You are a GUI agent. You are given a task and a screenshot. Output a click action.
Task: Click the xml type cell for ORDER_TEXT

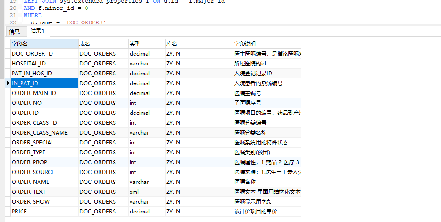tap(147, 192)
